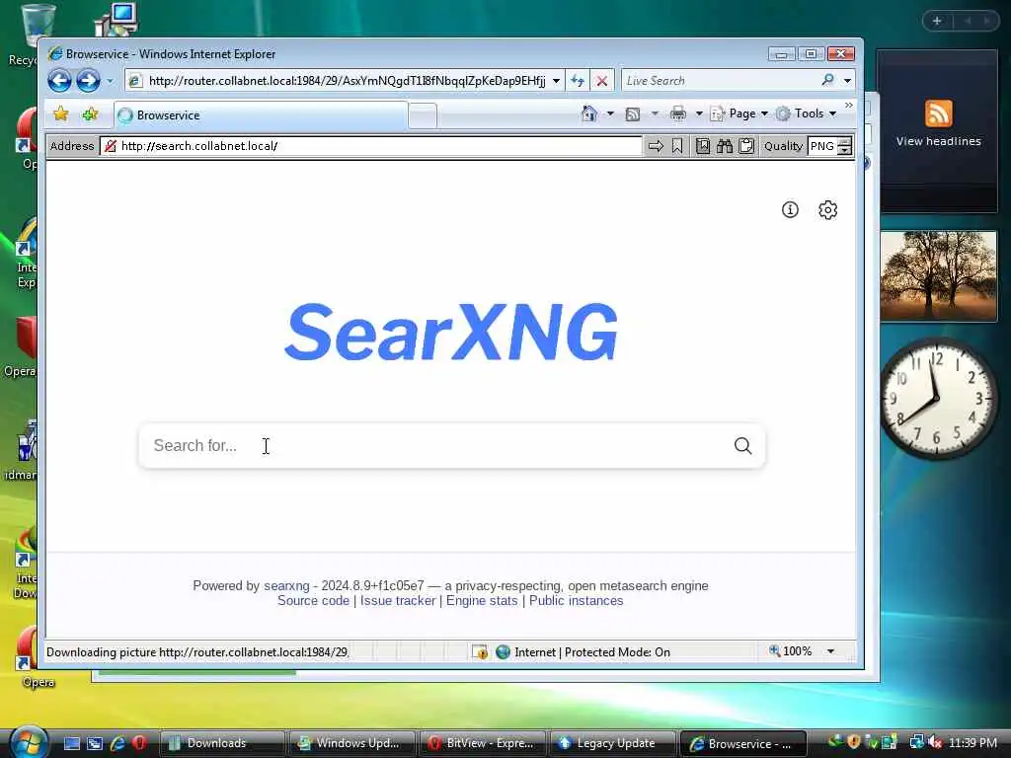1011x758 pixels.
Task: Switch to the Windows Update taskbar button
Action: click(x=352, y=743)
